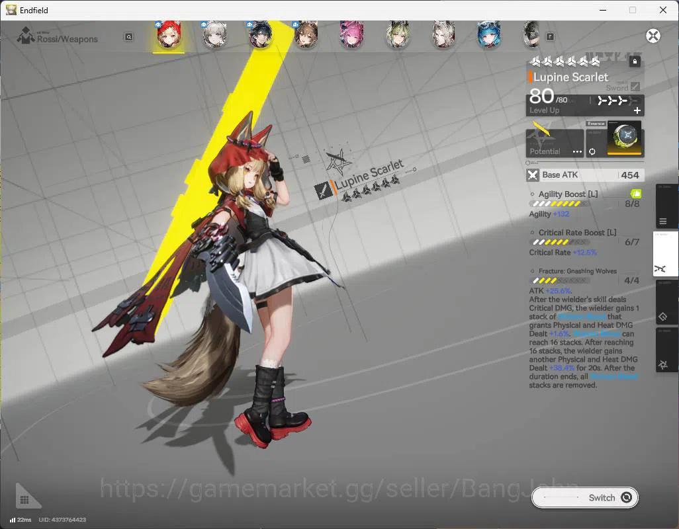Maximize the Endfield window
The width and height of the screenshot is (679, 529).
point(633,10)
